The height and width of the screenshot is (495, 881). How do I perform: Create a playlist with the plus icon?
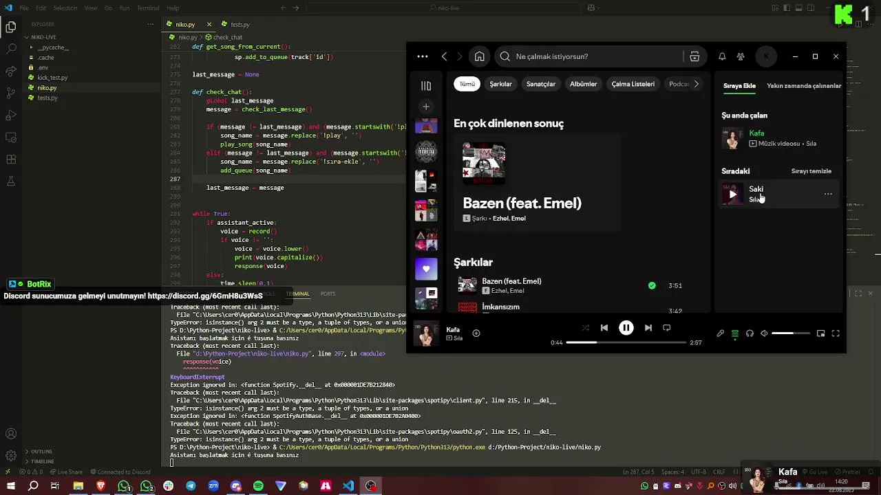pos(426,107)
